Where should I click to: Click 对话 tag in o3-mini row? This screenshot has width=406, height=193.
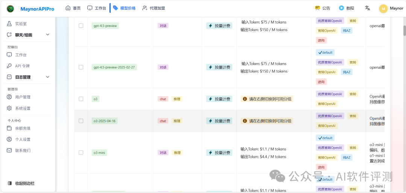[x=163, y=153]
